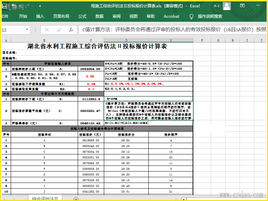The height and width of the screenshot is (201, 268).
Task: Select the bid score 39.63
Action: coord(126,140)
